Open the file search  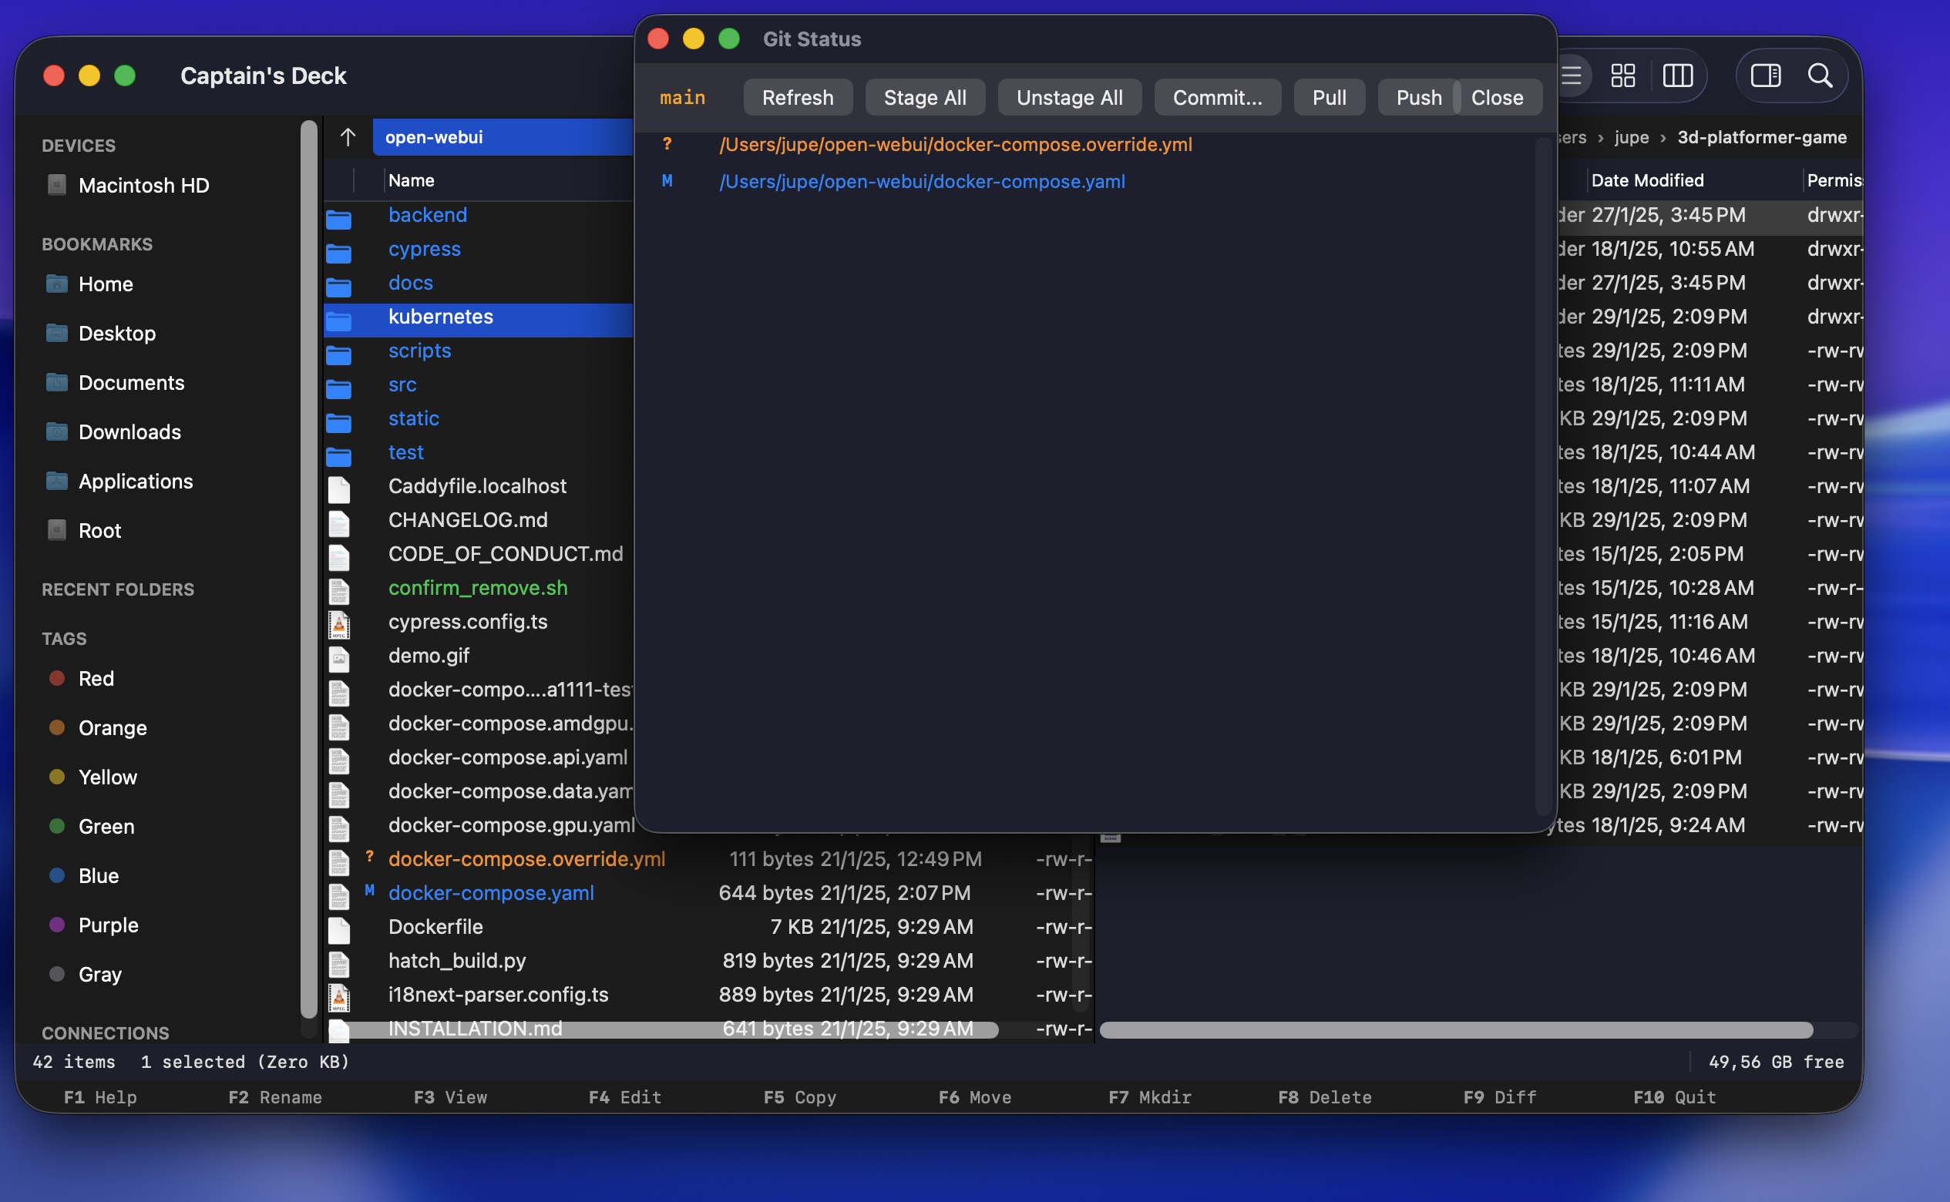pos(1820,76)
